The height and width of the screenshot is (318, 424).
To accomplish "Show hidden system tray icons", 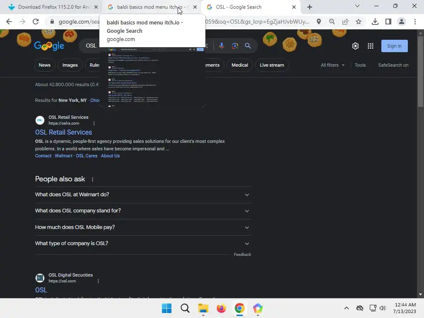I will coord(347,308).
